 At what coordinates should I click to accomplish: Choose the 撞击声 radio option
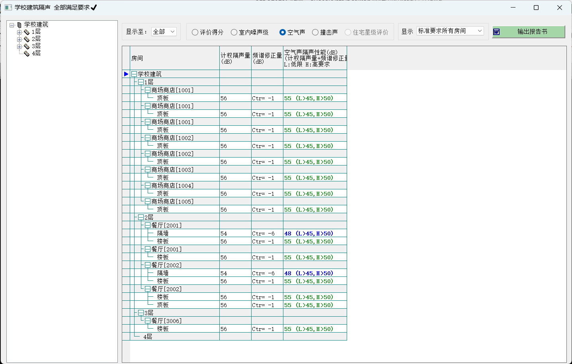click(315, 32)
